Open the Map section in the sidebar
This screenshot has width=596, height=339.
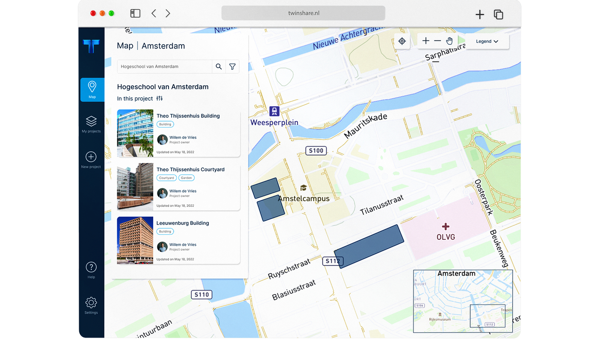[92, 89]
